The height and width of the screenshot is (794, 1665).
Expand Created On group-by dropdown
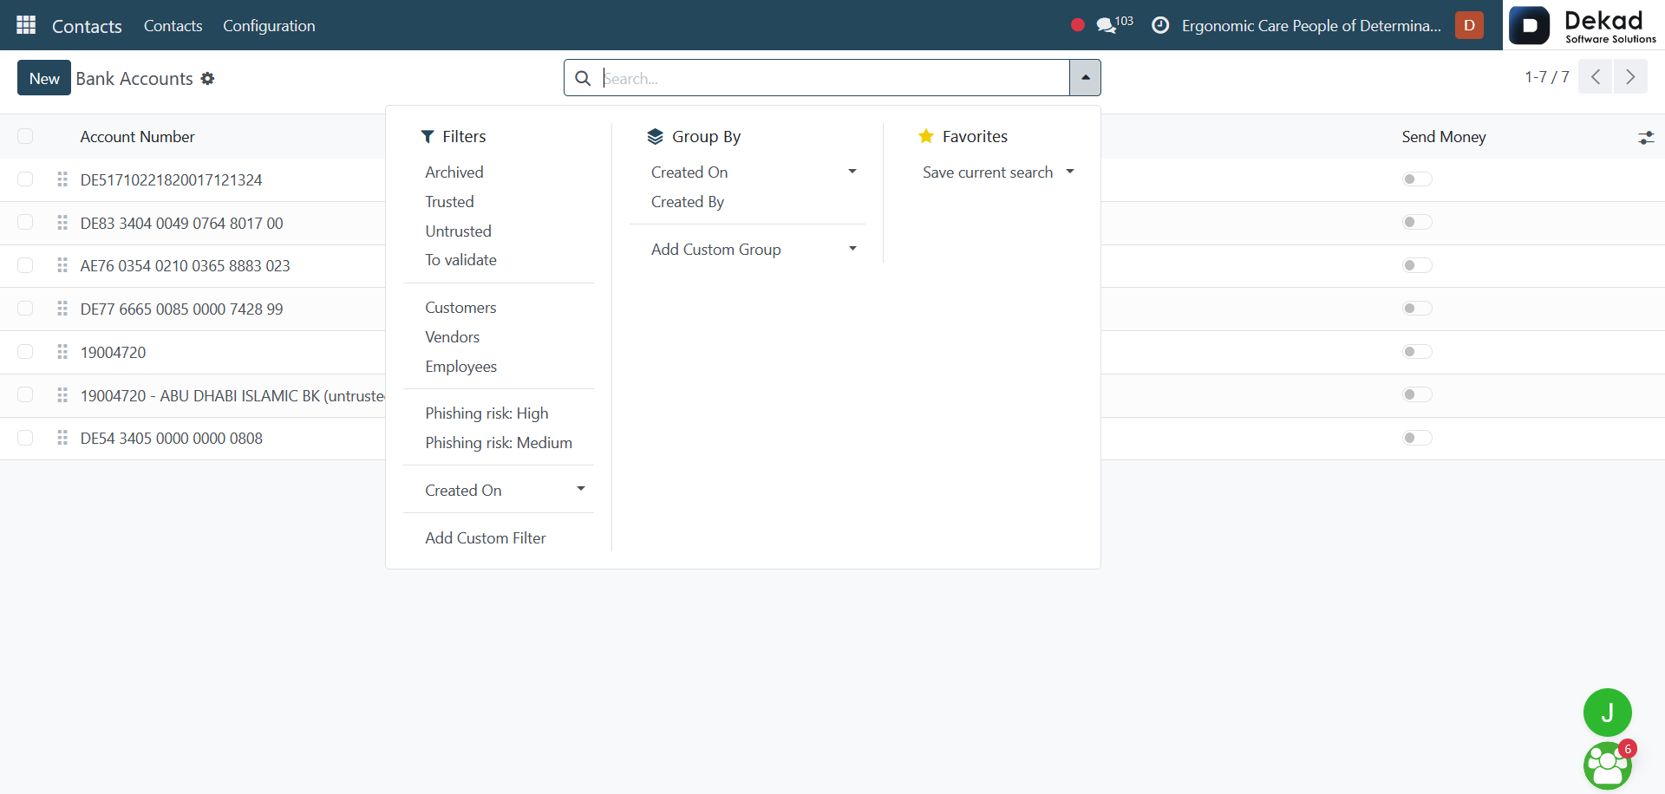748,172
